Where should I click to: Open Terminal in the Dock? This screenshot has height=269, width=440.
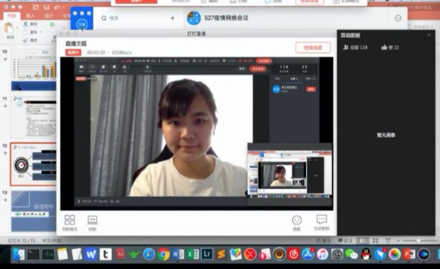tap(33, 254)
